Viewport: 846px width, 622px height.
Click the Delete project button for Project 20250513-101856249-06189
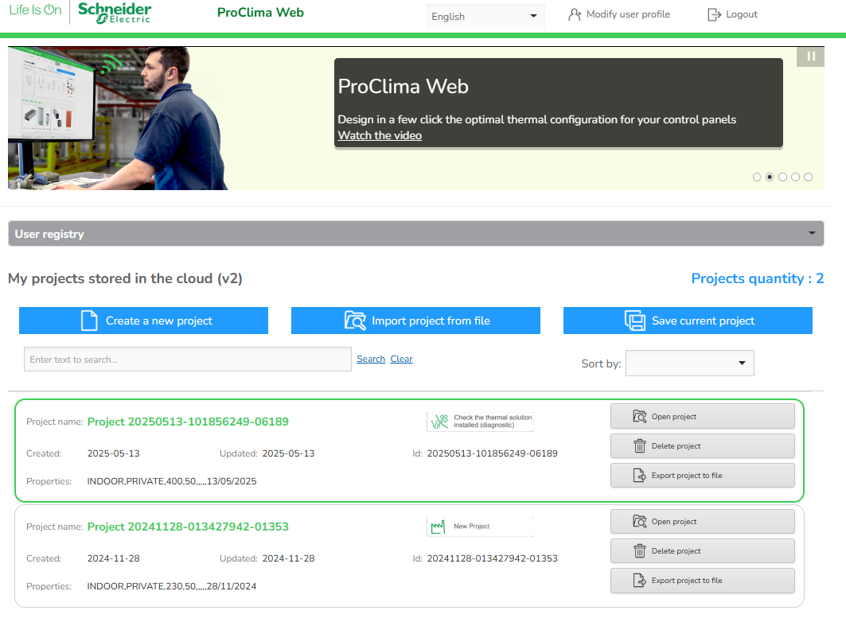[703, 446]
